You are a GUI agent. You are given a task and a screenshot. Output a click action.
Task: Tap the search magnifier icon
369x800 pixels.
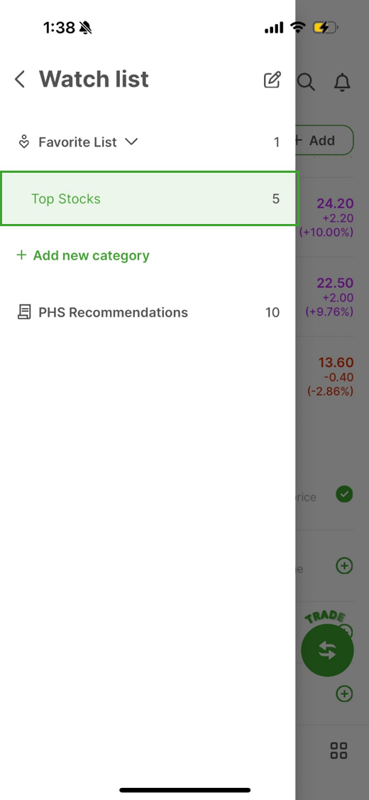click(306, 82)
